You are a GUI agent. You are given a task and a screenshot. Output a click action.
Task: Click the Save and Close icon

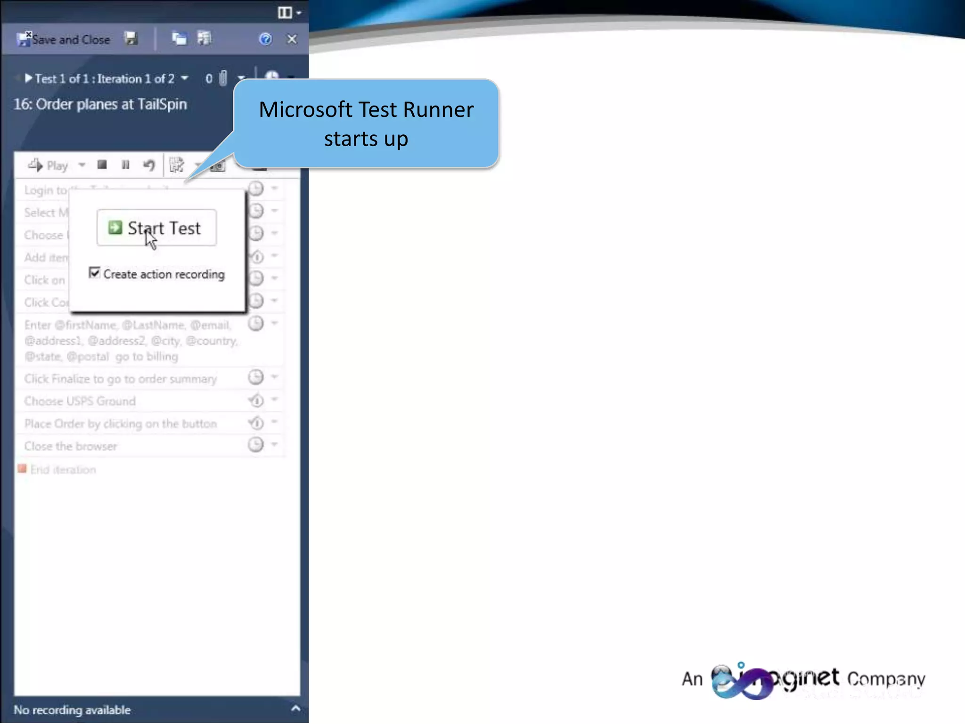25,39
